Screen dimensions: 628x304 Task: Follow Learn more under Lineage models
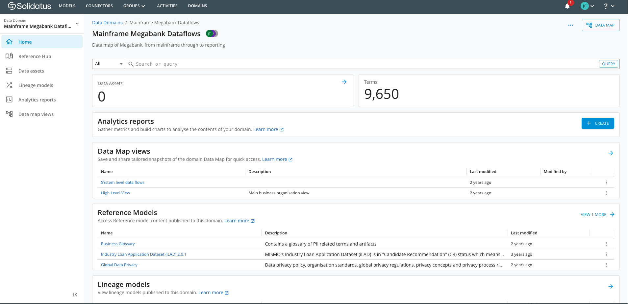click(211, 293)
